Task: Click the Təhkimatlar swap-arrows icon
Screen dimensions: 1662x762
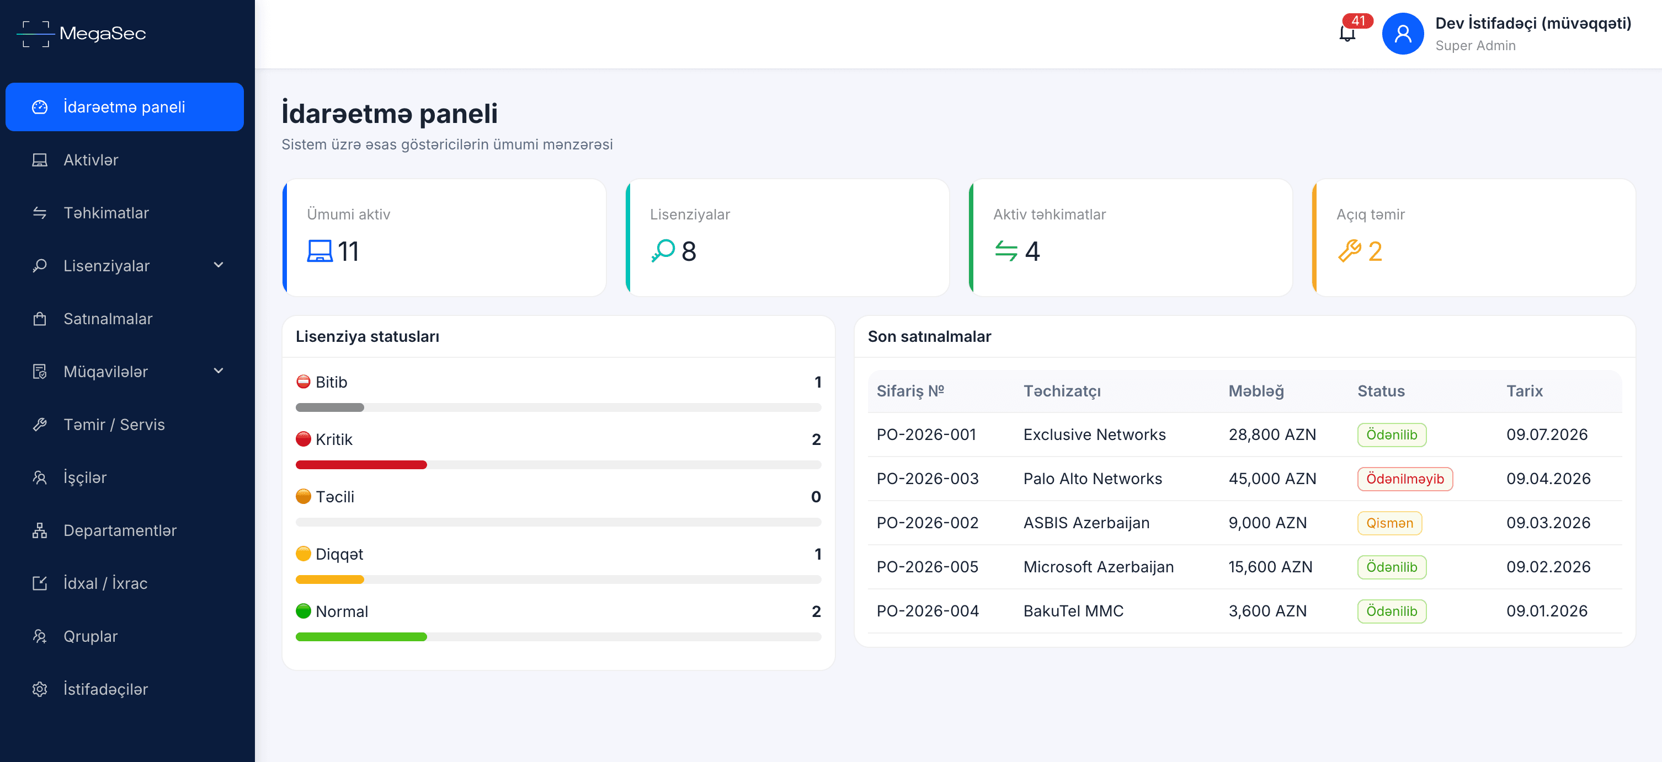Action: (x=40, y=213)
